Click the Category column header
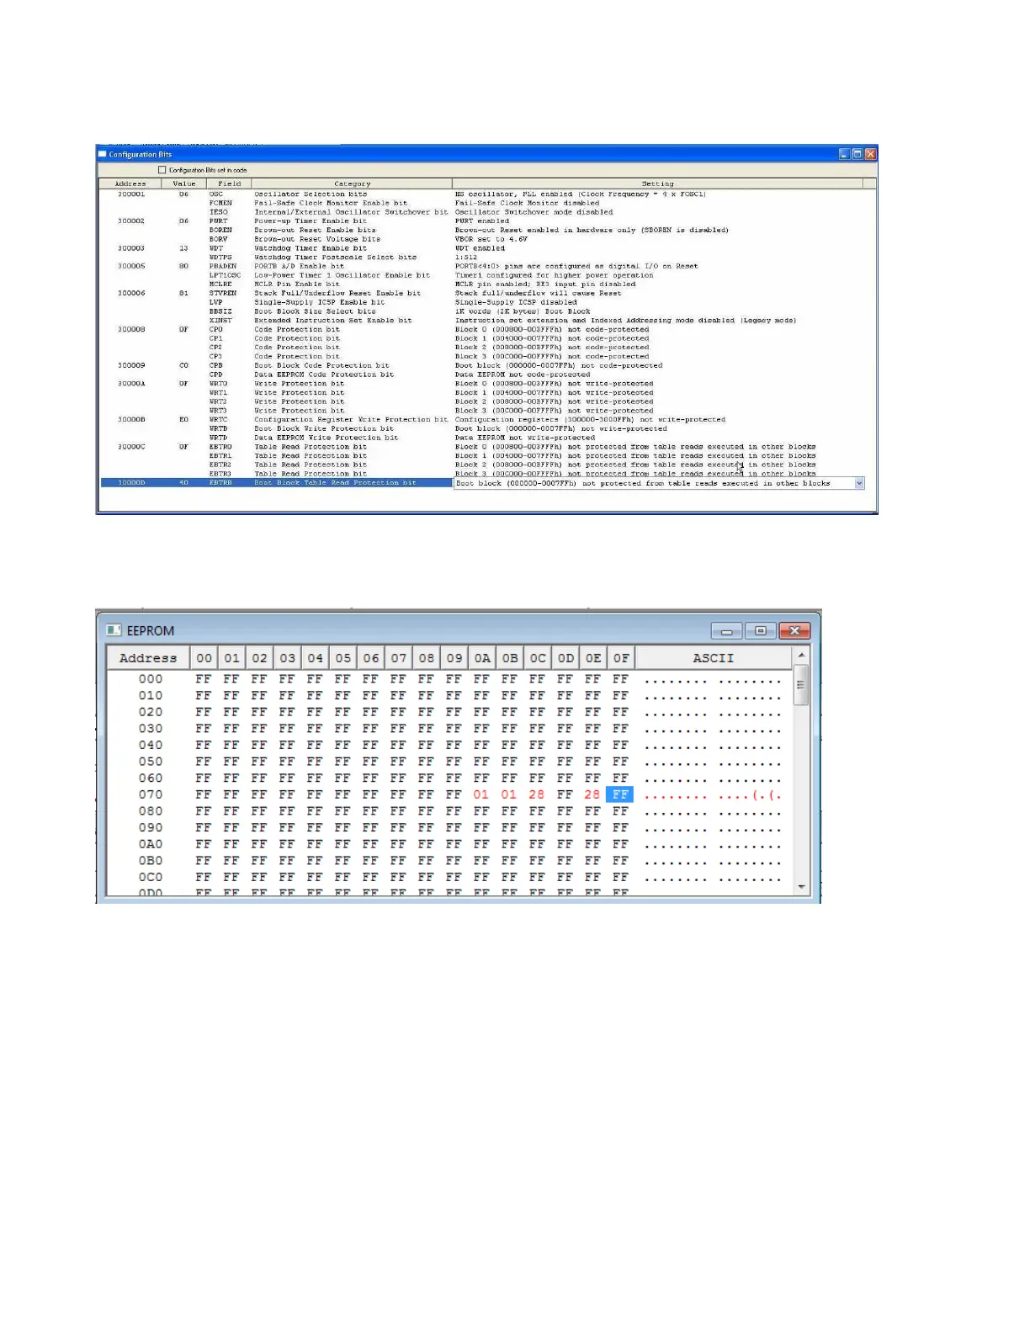This screenshot has width=1030, height=1333. tap(352, 183)
